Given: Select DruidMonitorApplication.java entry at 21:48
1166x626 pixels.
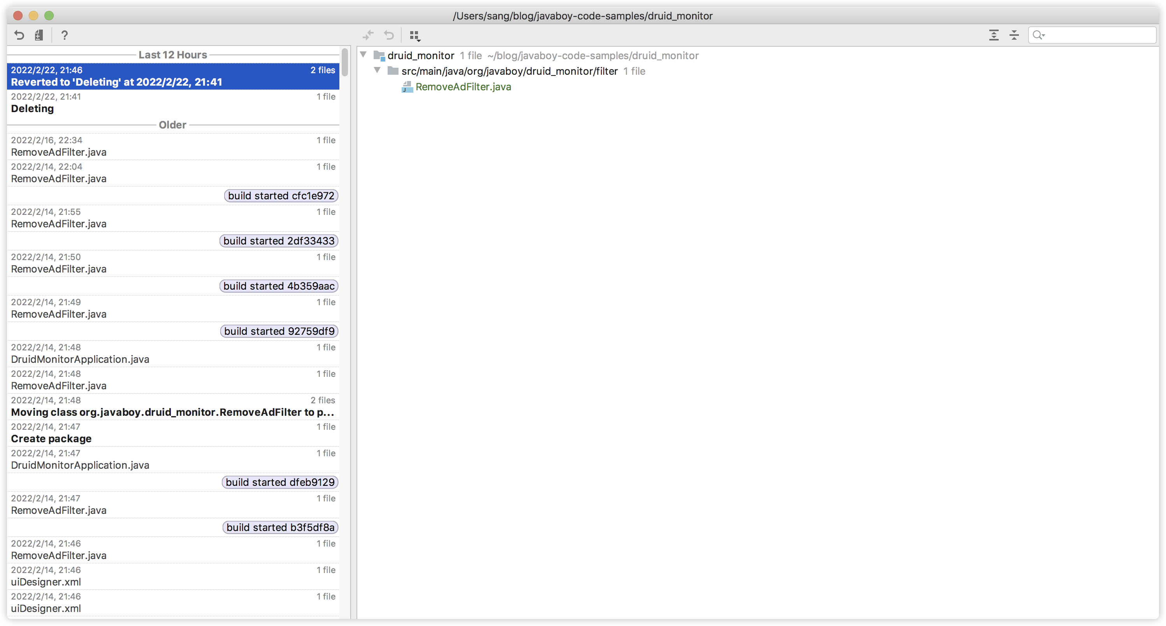Looking at the screenshot, I should tap(173, 353).
